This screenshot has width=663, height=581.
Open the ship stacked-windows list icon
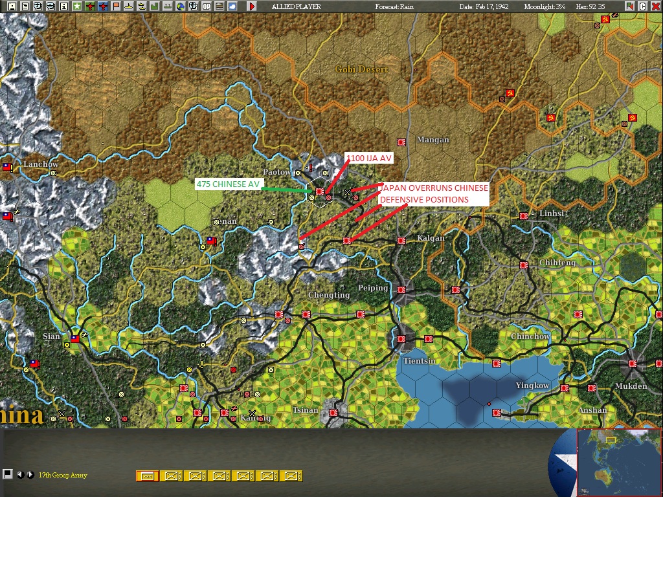click(x=51, y=6)
